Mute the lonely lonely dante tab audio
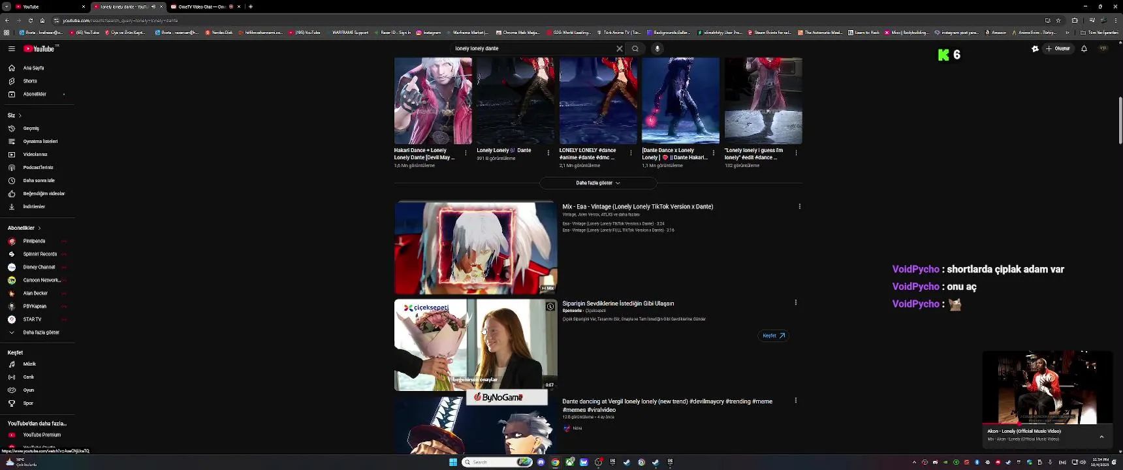 pyautogui.click(x=153, y=7)
